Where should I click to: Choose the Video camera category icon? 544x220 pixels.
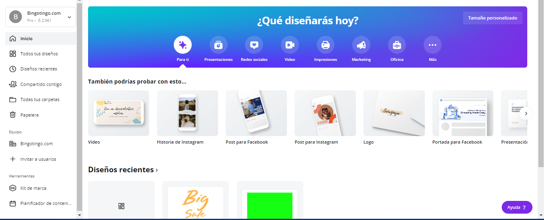tap(290, 45)
